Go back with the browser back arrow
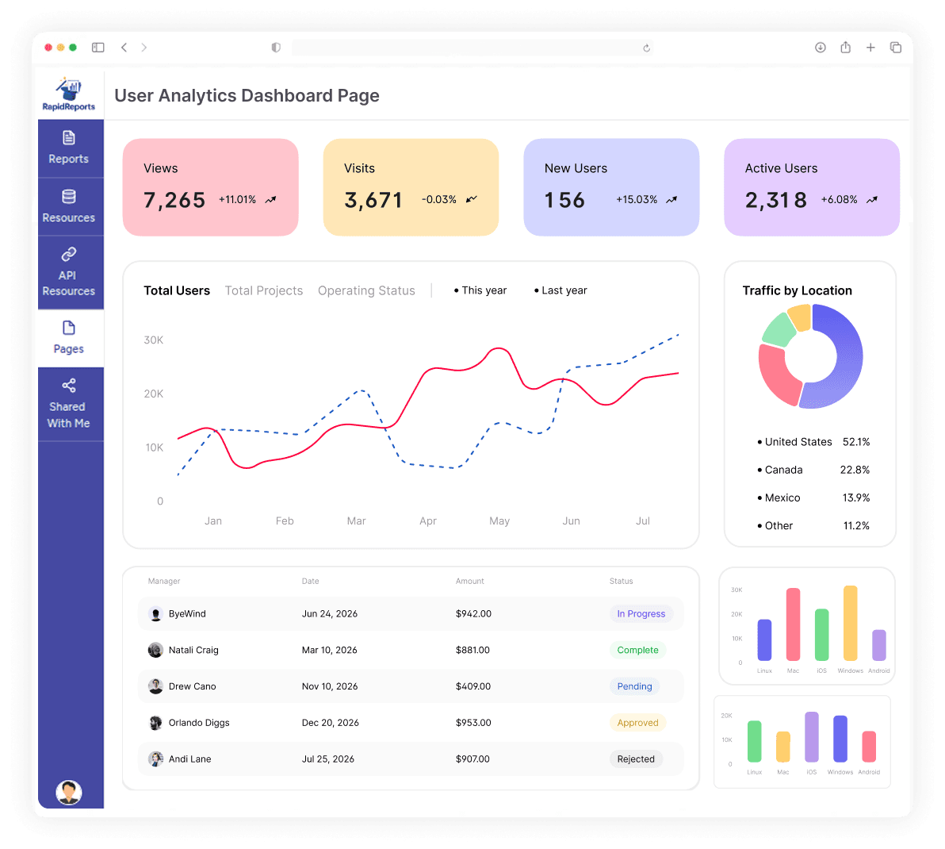Viewport: 945px width, 849px height. (x=124, y=47)
